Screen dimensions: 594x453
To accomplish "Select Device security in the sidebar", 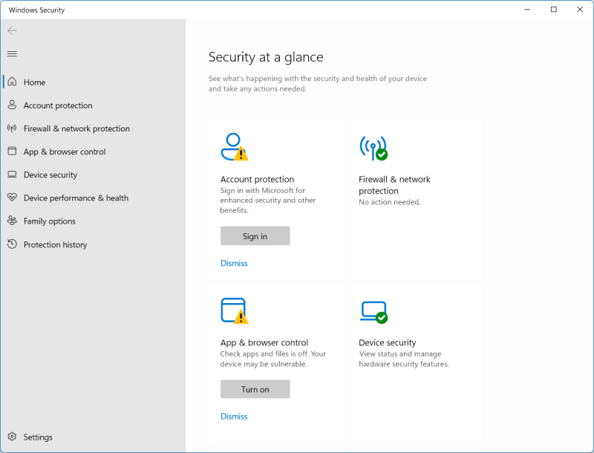I will click(50, 175).
